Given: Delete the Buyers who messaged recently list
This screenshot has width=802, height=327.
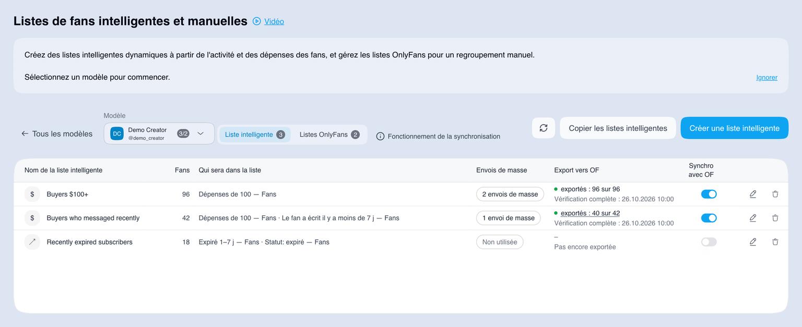Looking at the screenshot, I should click(x=775, y=218).
